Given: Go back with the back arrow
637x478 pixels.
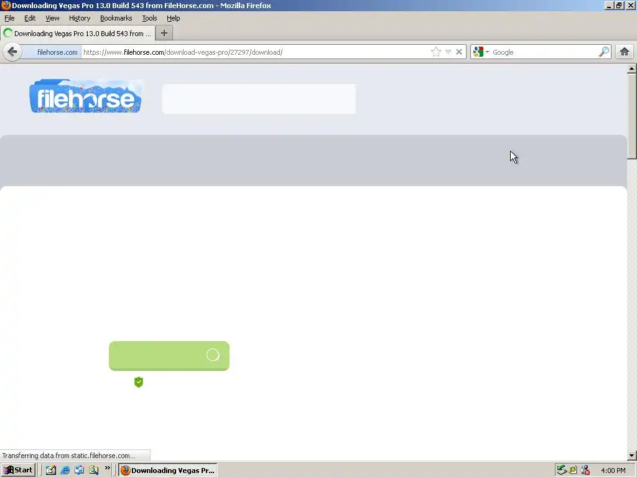Looking at the screenshot, I should click(x=12, y=52).
